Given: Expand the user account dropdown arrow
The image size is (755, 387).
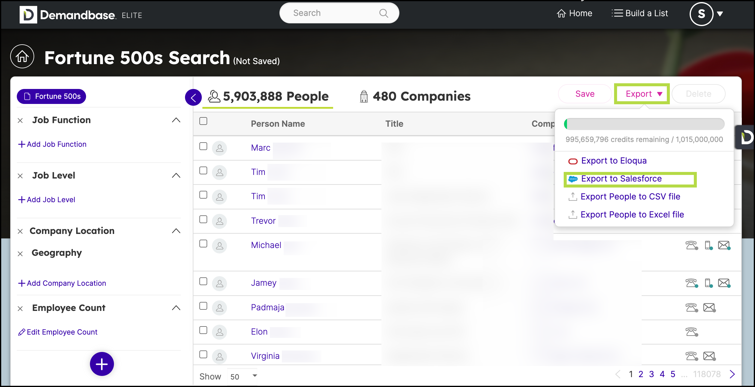Looking at the screenshot, I should (x=720, y=14).
